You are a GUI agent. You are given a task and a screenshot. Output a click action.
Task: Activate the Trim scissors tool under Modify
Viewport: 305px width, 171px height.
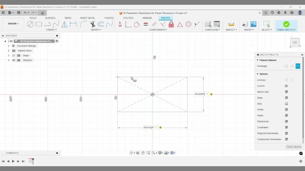[92, 24]
